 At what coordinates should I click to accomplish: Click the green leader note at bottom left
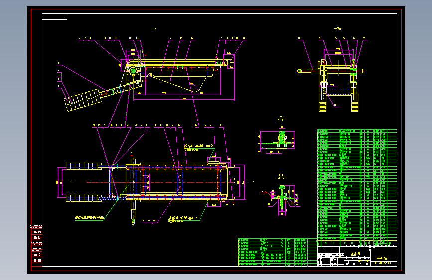point(90,218)
